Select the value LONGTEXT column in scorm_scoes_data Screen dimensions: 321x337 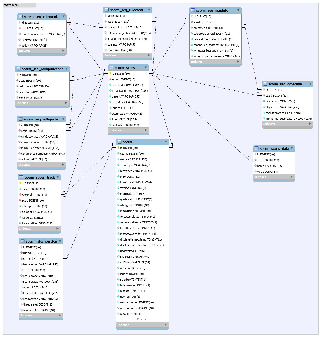[x=268, y=172]
